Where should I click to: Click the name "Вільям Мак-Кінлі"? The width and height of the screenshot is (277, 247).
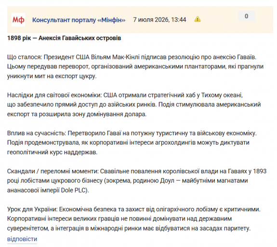click(115, 57)
